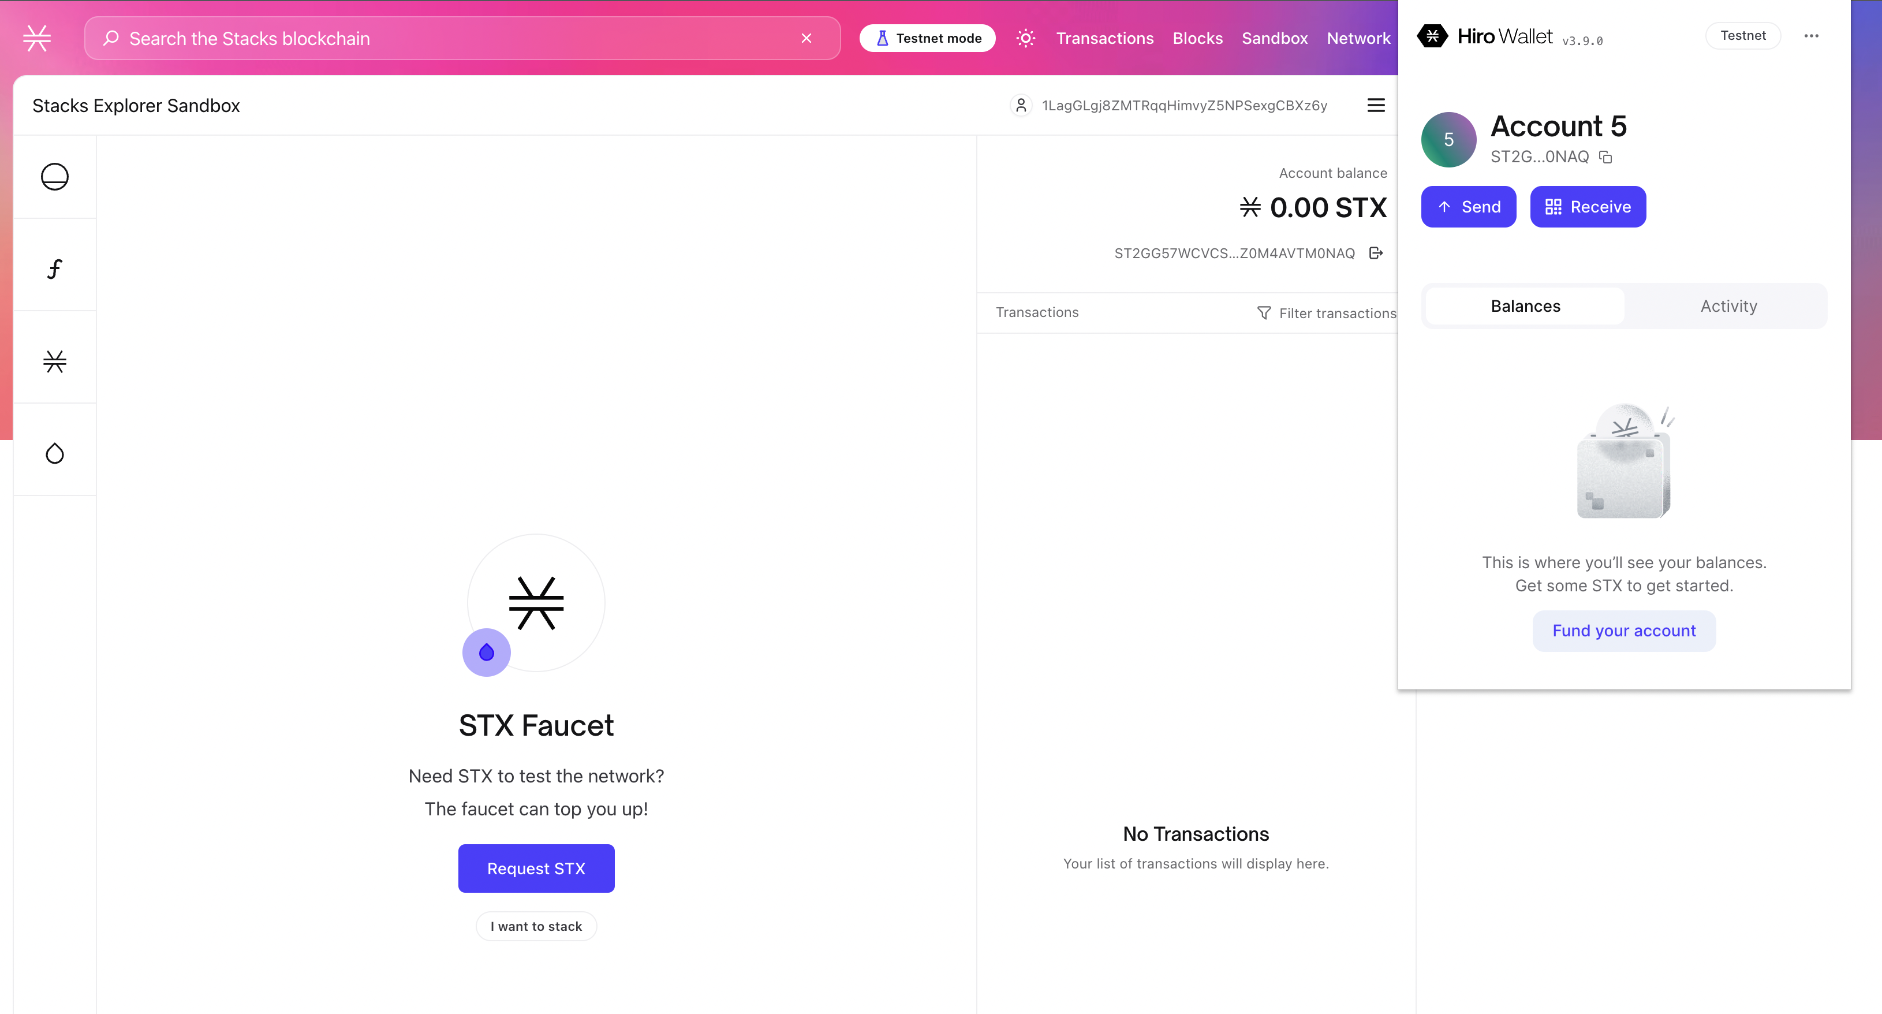Screen dimensions: 1882x1014
Task: Click the Testnet network badge in Hiro Wallet
Action: tap(1742, 35)
